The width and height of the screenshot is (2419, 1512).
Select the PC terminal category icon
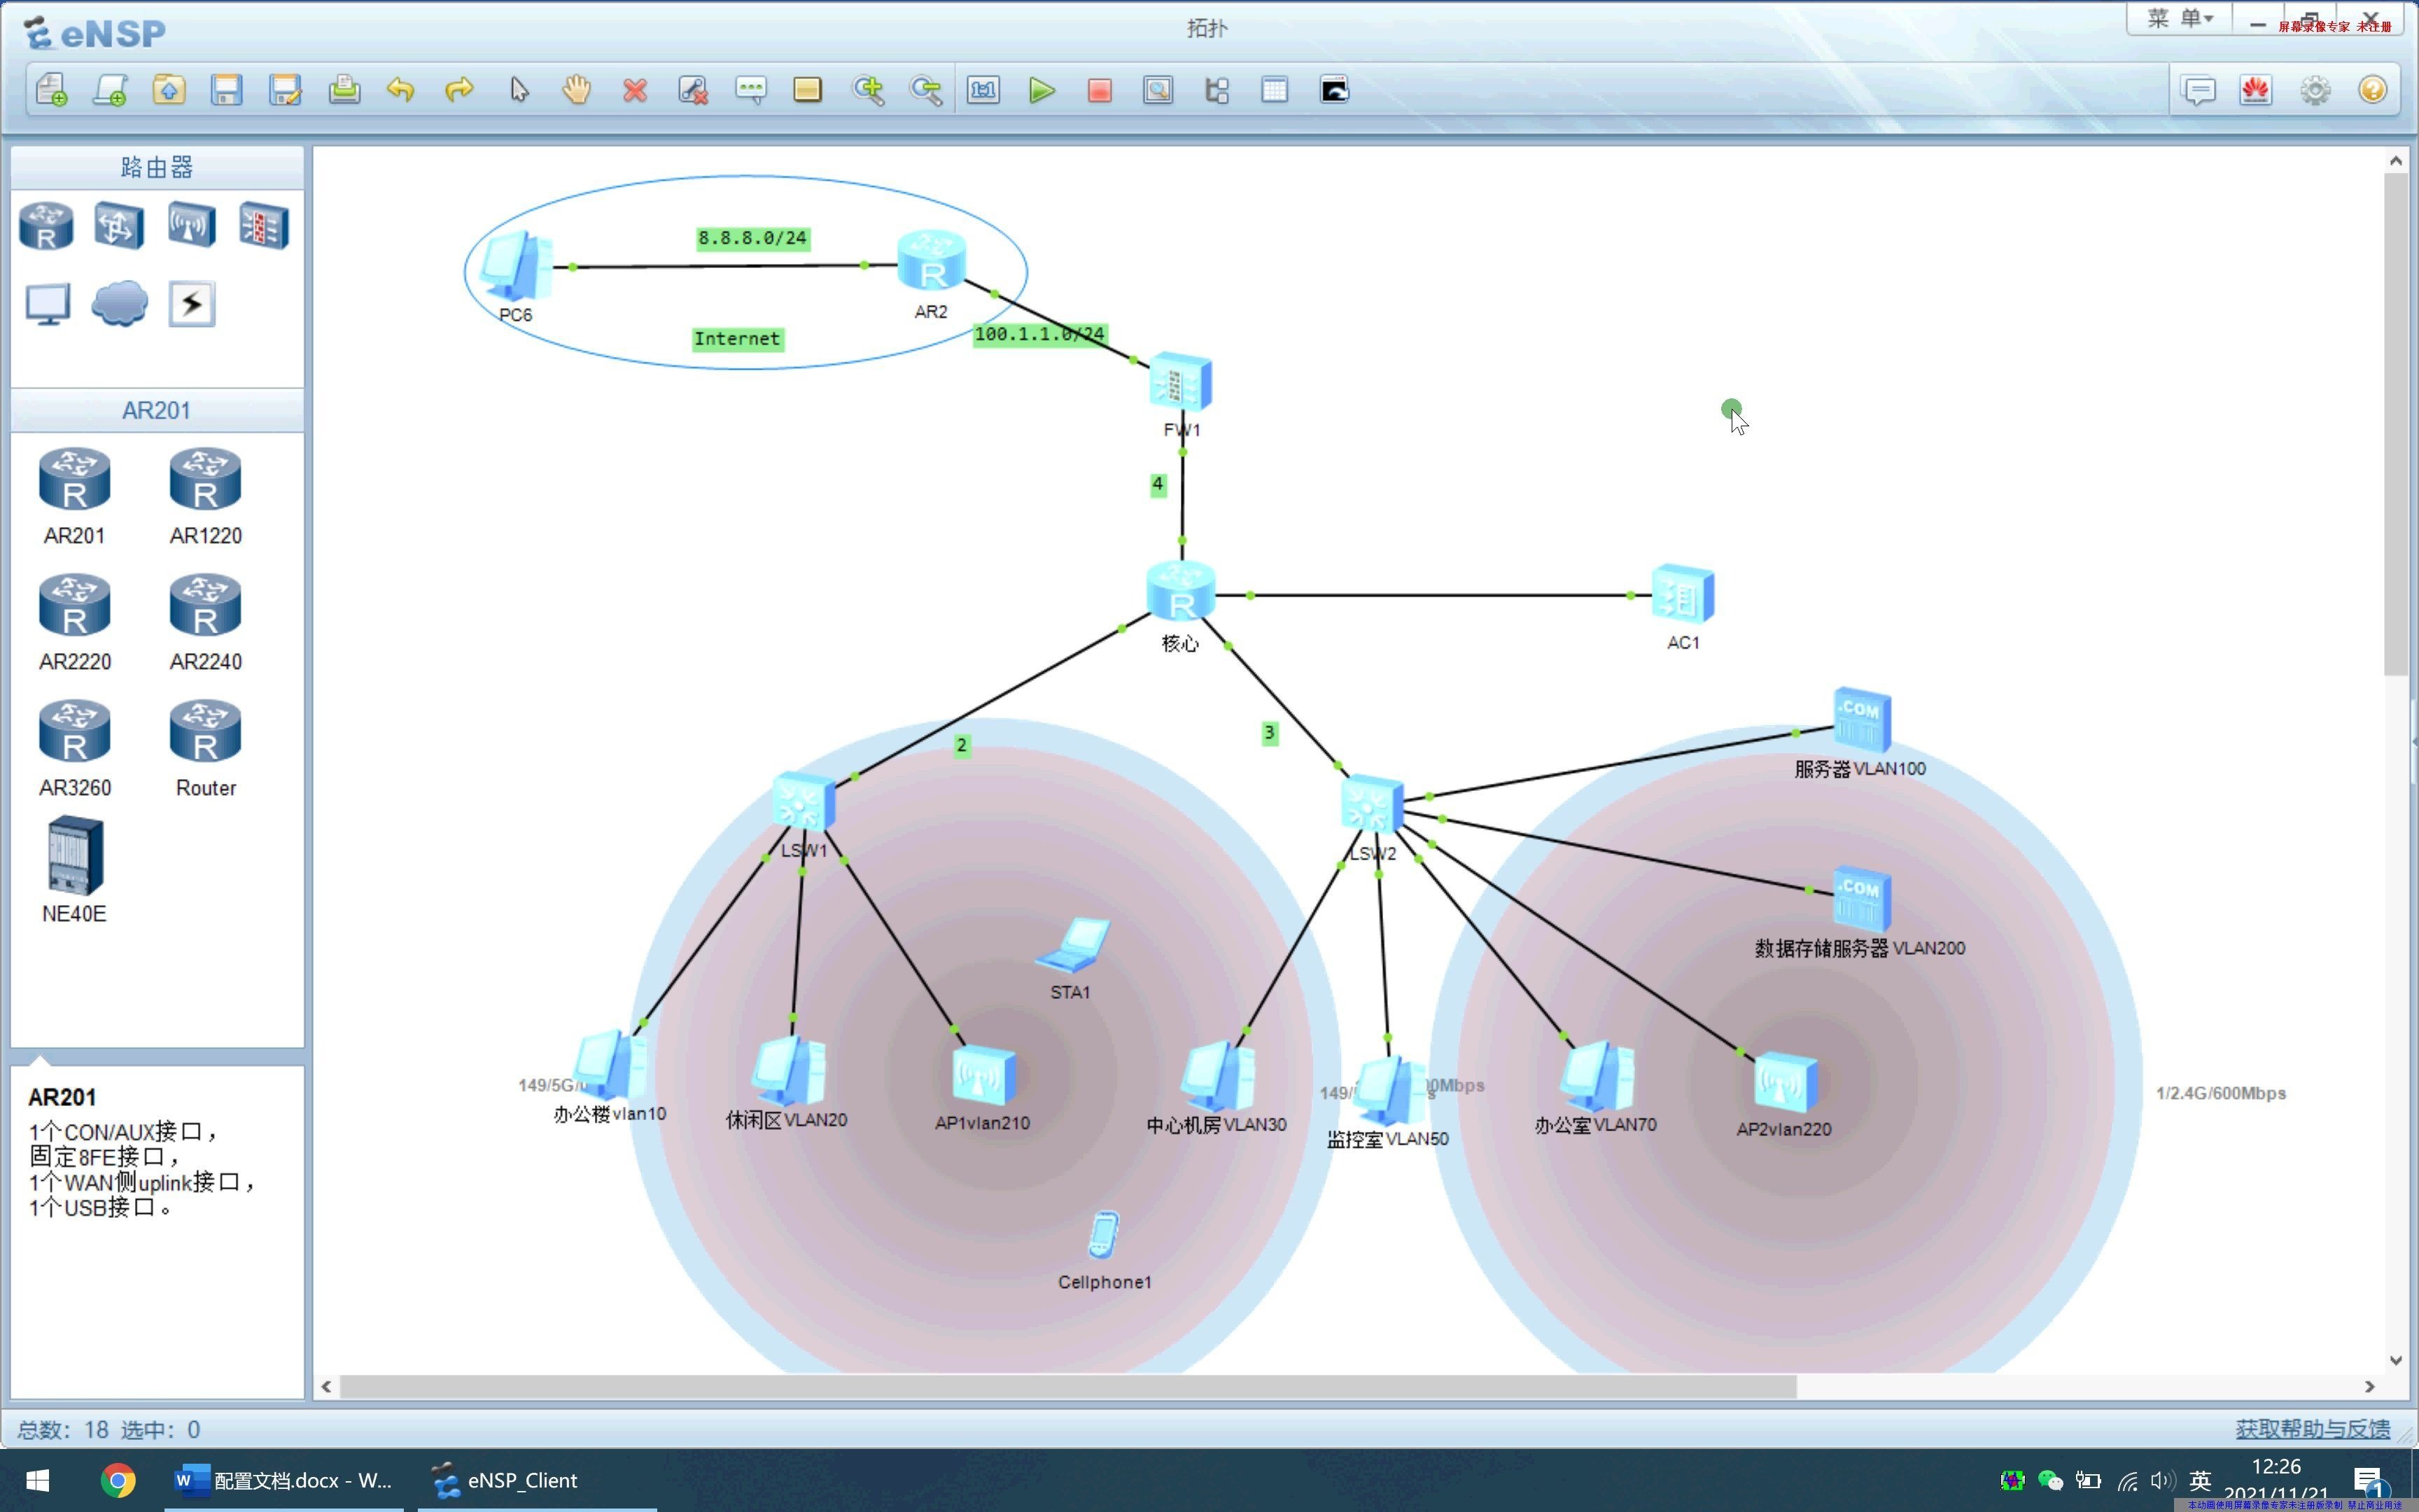coord(47,304)
